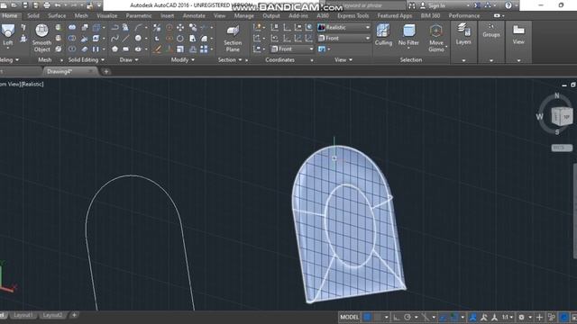Viewport: 577px width, 324px height.
Task: Open the Front view dropdown in View panel
Action: pyautogui.click(x=343, y=38)
